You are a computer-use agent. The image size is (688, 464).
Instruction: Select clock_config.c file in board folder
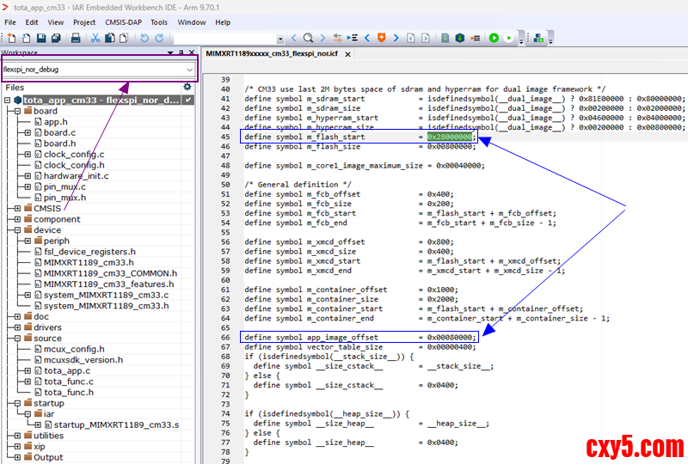coord(72,155)
